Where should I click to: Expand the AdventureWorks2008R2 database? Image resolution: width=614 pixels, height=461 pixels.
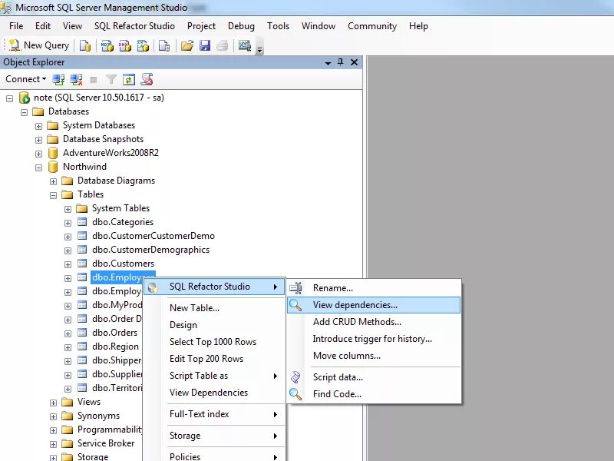pyautogui.click(x=38, y=154)
